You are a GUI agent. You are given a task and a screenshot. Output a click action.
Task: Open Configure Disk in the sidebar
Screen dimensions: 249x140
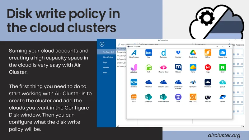pos(106,52)
